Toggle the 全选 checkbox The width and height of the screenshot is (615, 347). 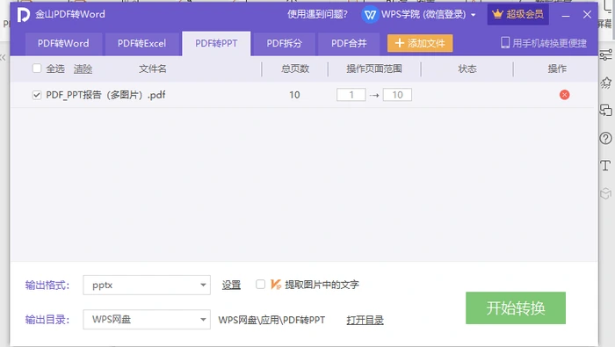[37, 69]
